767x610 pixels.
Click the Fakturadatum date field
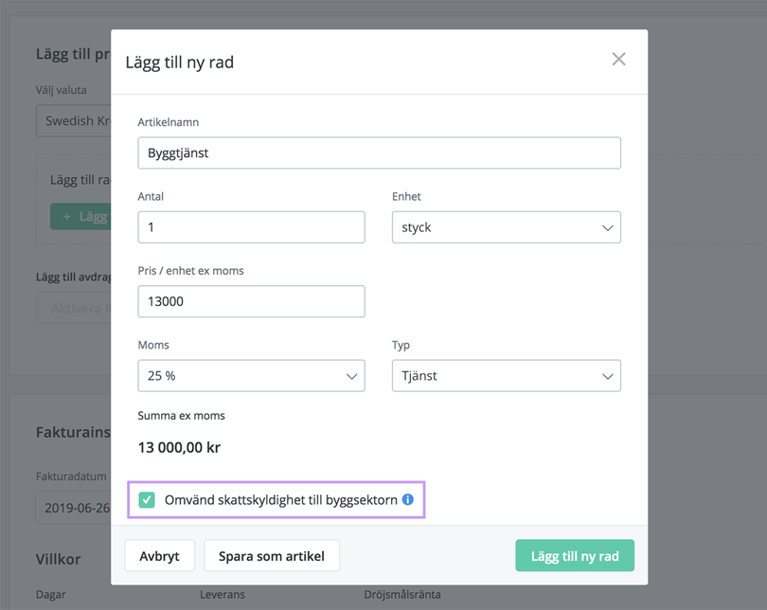click(x=74, y=508)
